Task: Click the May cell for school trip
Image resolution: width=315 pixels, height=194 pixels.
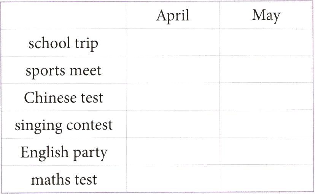Action: pos(266,43)
